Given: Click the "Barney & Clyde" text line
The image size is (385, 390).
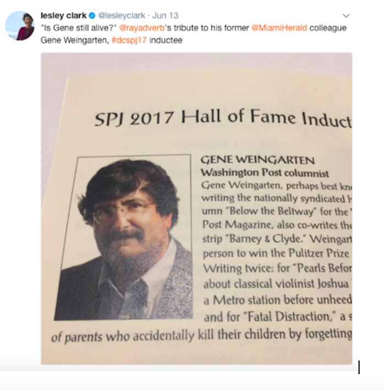Looking at the screenshot, I should click(x=277, y=239).
